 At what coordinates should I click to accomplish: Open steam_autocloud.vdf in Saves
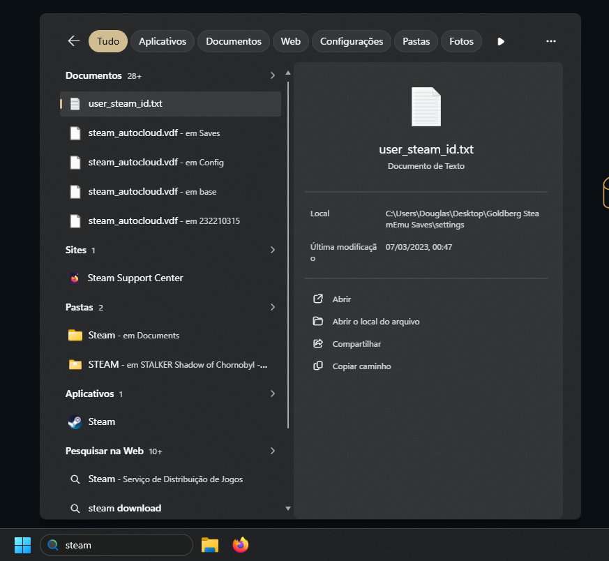[170, 133]
